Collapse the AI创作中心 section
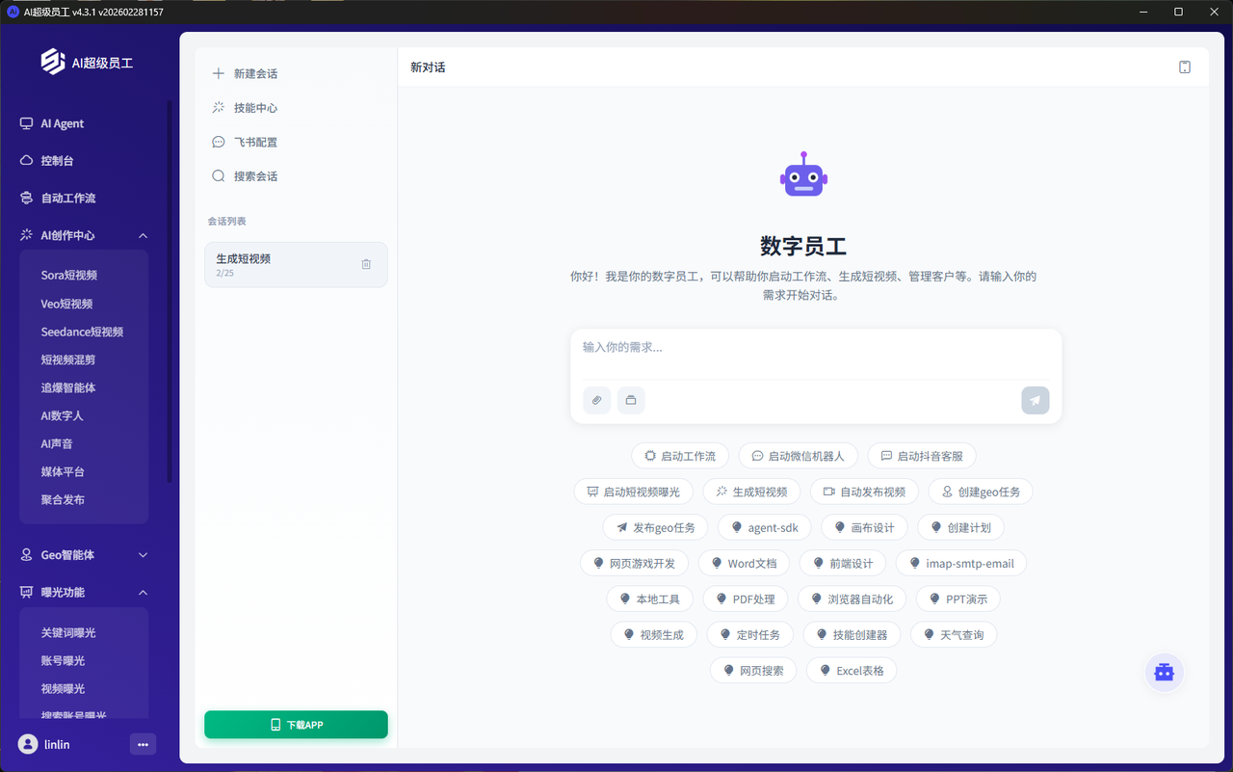 pyautogui.click(x=143, y=235)
